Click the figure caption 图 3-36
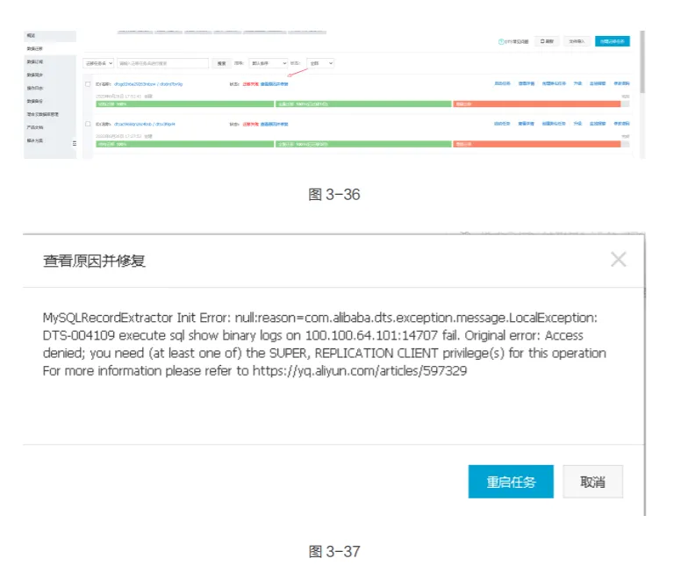 (334, 194)
